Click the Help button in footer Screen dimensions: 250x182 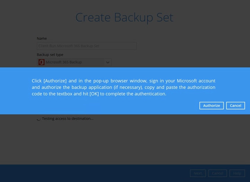pos(237,173)
